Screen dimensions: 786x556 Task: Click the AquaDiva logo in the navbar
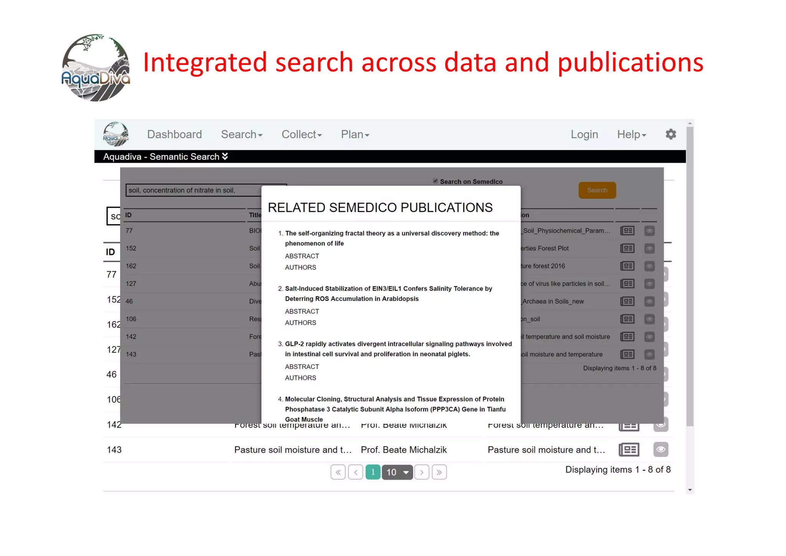click(116, 134)
